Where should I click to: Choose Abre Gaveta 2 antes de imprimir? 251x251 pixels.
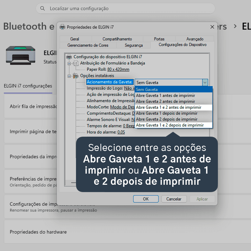pyautogui.click(x=174, y=101)
